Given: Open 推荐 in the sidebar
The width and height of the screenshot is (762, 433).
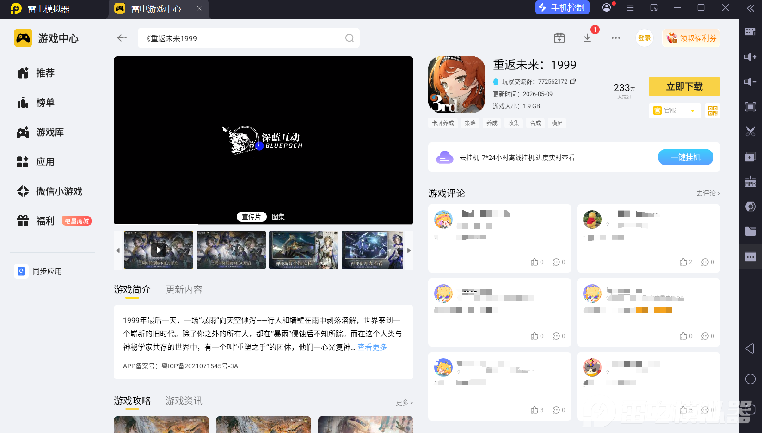Looking at the screenshot, I should pos(36,73).
